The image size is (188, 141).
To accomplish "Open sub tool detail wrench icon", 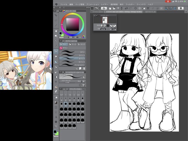I will (x=84, y=85).
